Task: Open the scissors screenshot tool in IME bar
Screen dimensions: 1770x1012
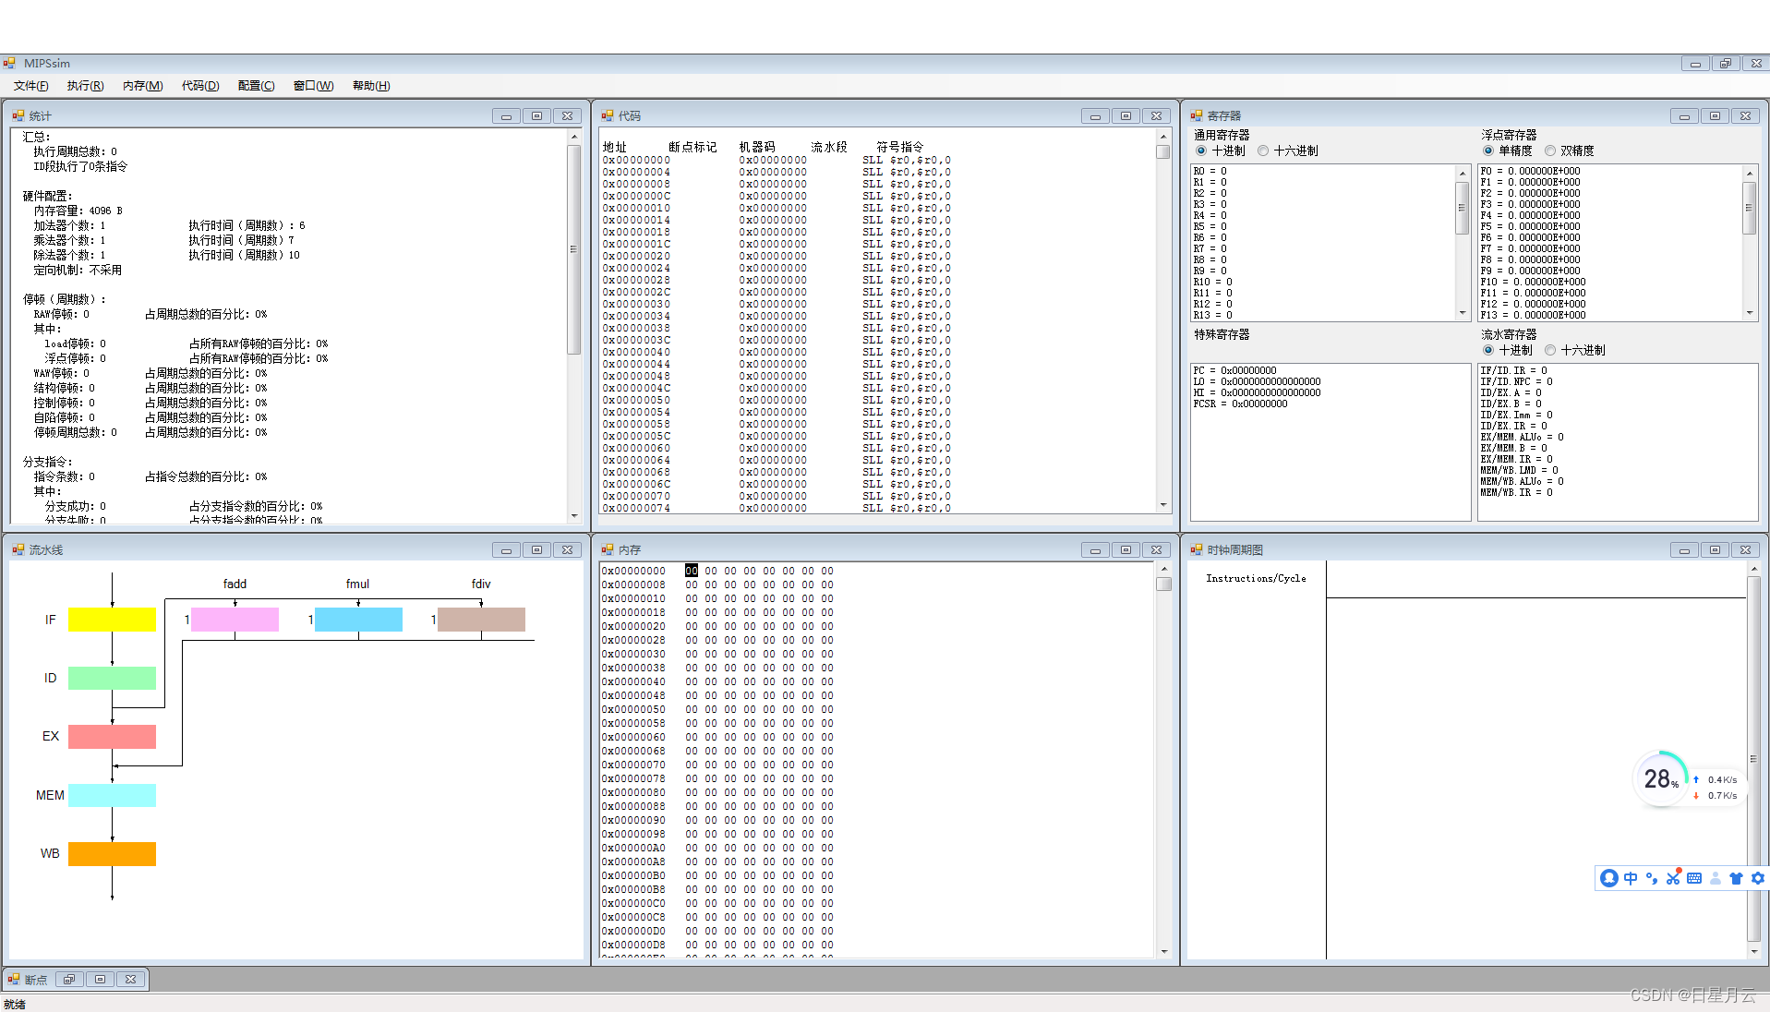Action: pyautogui.click(x=1673, y=878)
